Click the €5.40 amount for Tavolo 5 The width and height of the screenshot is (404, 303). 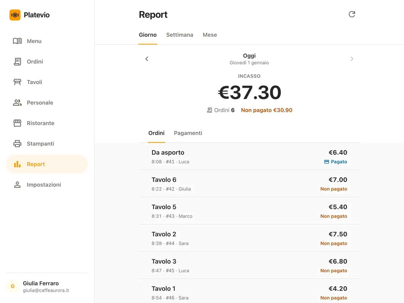coord(338,207)
